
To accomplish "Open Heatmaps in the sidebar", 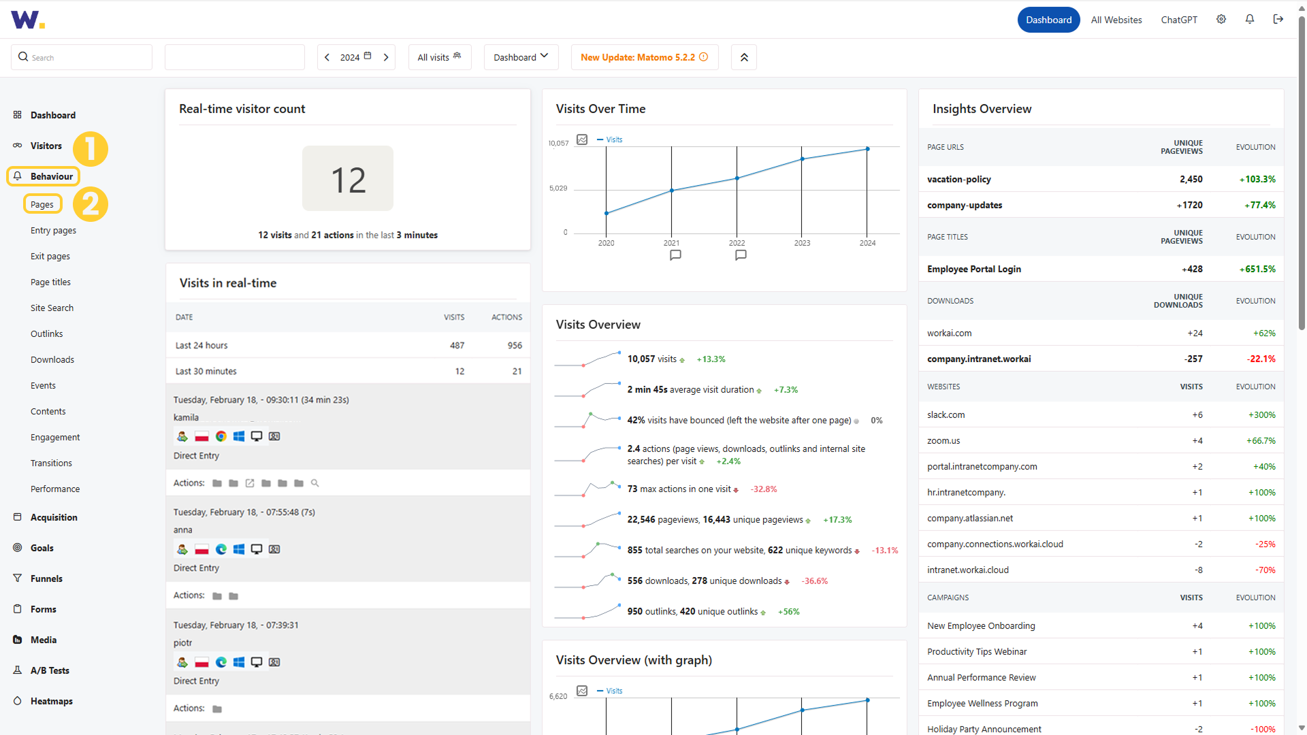I will 51,701.
